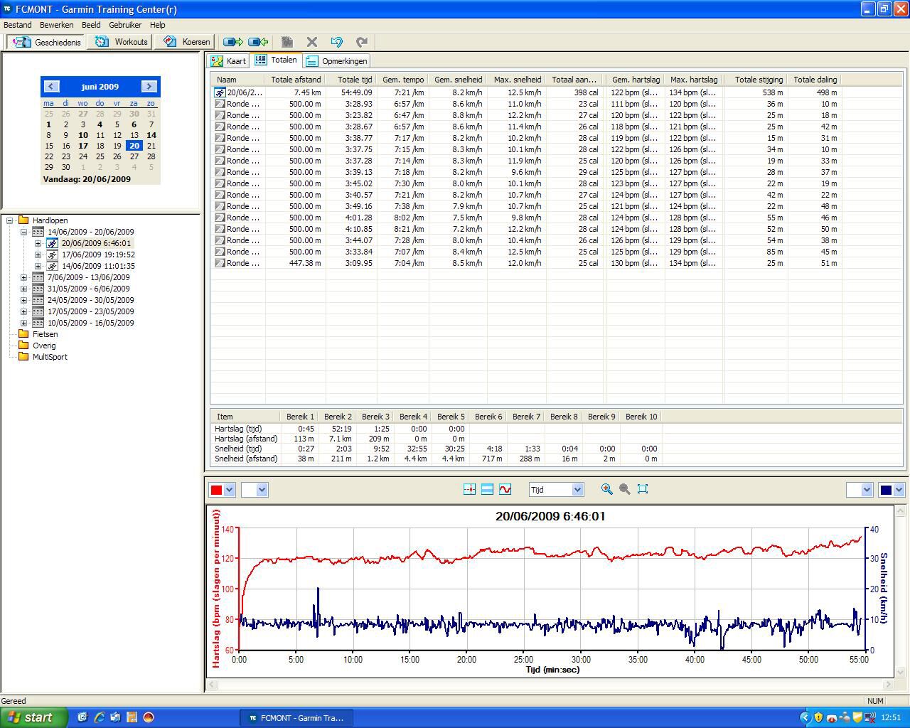The width and height of the screenshot is (910, 728).
Task: Click the horizontal zone bands chart icon
Action: [487, 489]
